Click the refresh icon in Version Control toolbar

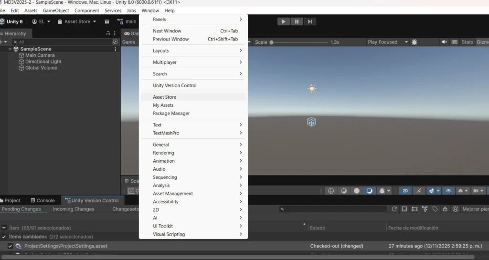(x=394, y=209)
